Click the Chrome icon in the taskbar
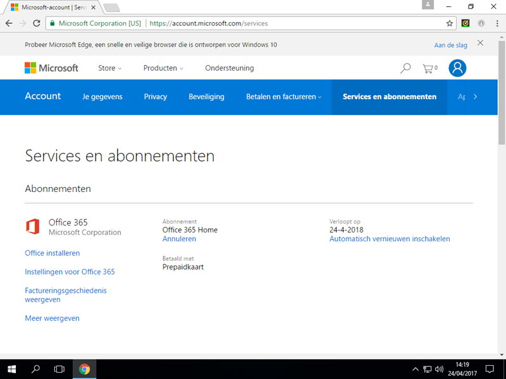Viewport: 506px width, 379px height. pos(84,370)
